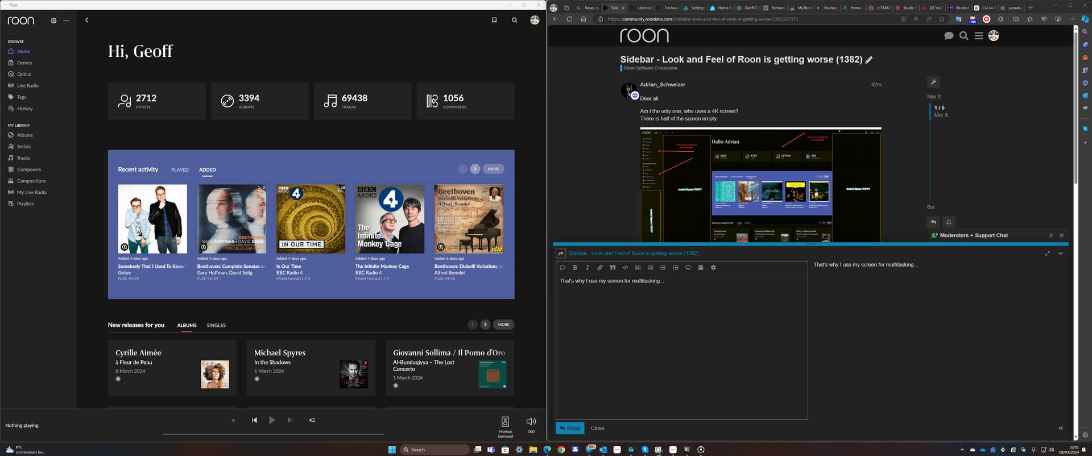Switch Recent activity to the Played tab
The height and width of the screenshot is (456, 1092).
pyautogui.click(x=180, y=170)
